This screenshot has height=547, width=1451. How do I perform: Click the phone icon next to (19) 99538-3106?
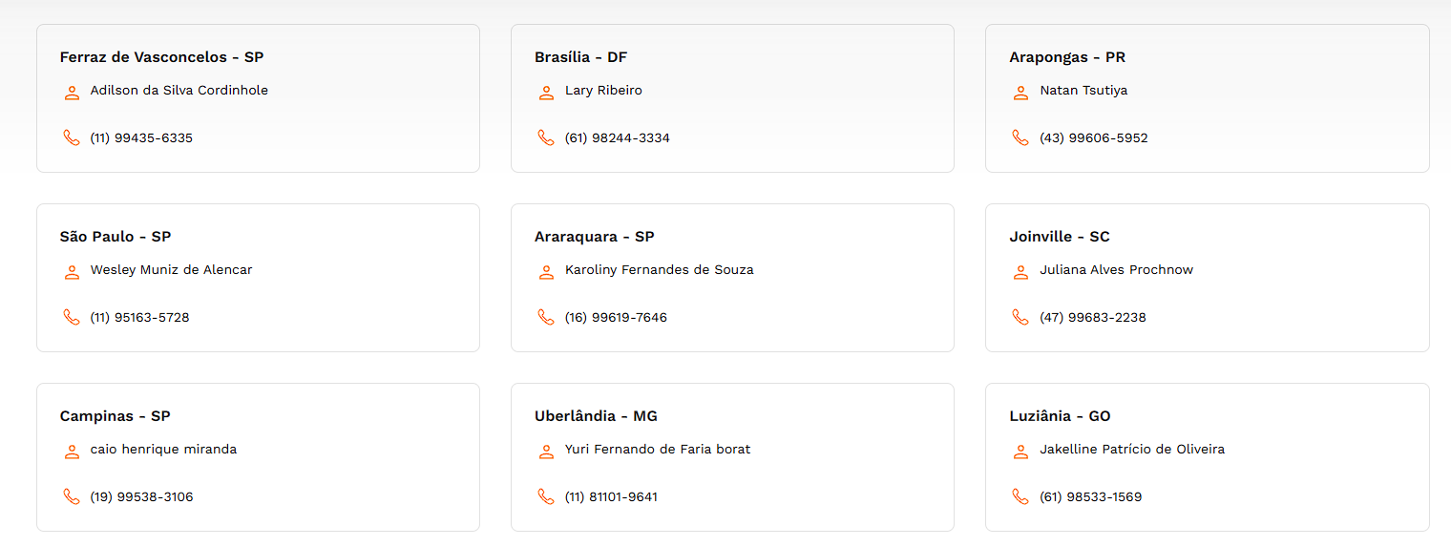tap(72, 496)
